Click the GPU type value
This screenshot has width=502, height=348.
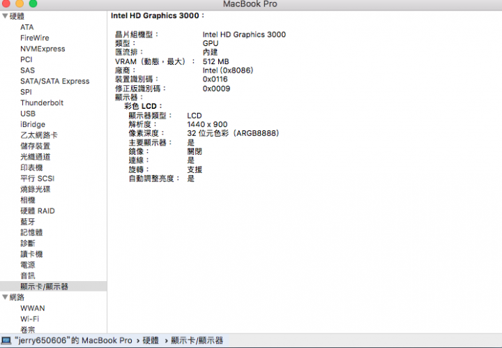point(211,43)
